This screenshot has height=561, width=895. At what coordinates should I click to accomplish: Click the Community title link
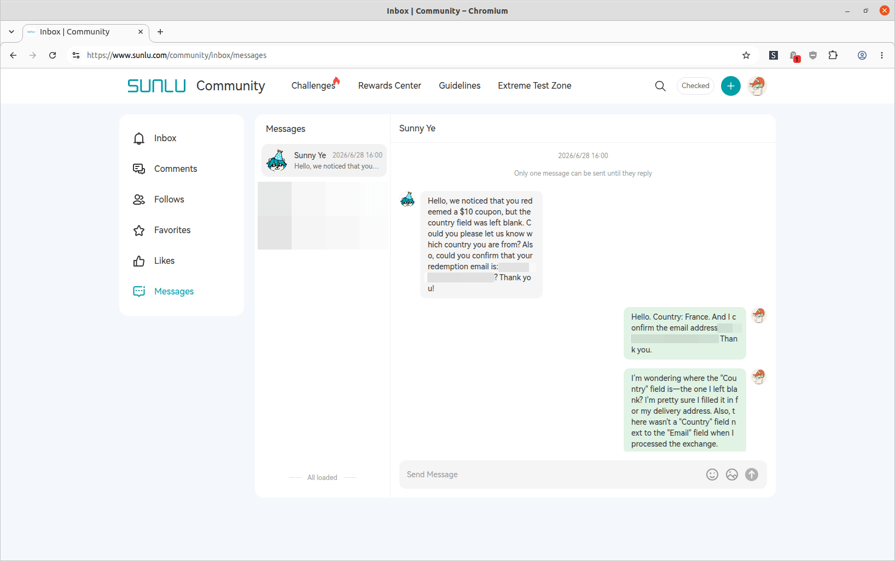[231, 86]
